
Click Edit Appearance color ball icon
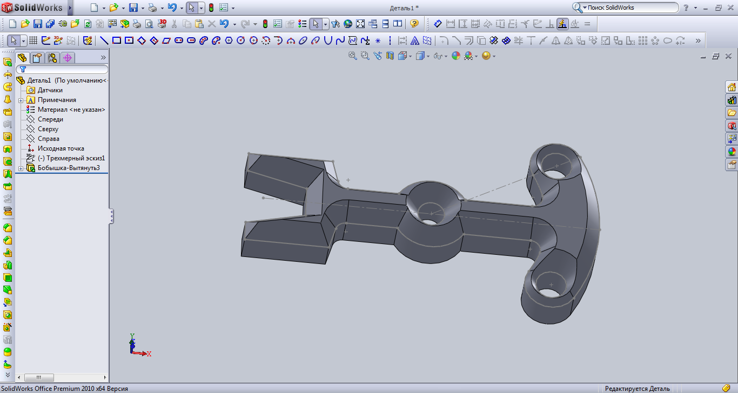point(456,56)
